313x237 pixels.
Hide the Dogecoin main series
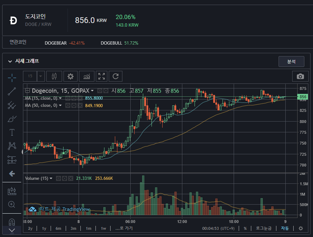tap(100, 91)
